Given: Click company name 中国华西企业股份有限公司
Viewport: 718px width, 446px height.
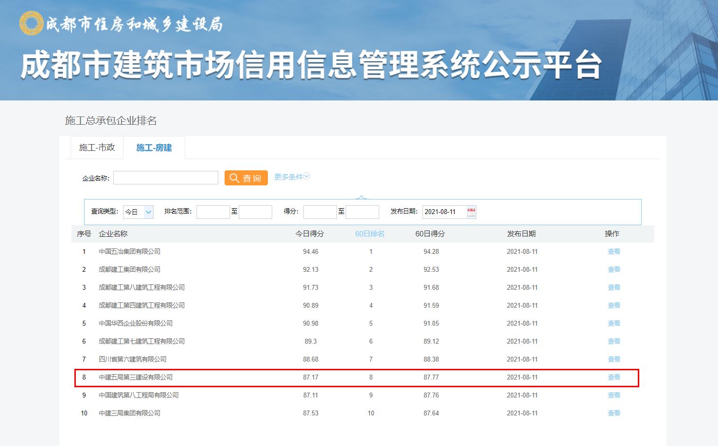Looking at the screenshot, I should point(136,323).
